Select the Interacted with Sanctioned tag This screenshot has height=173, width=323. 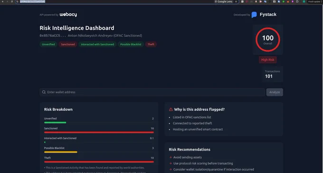coord(97,44)
